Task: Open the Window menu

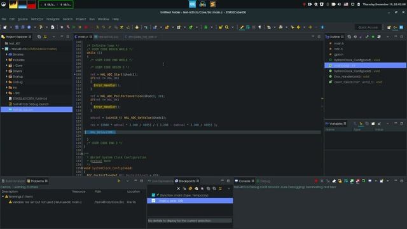Action: pos(103,19)
